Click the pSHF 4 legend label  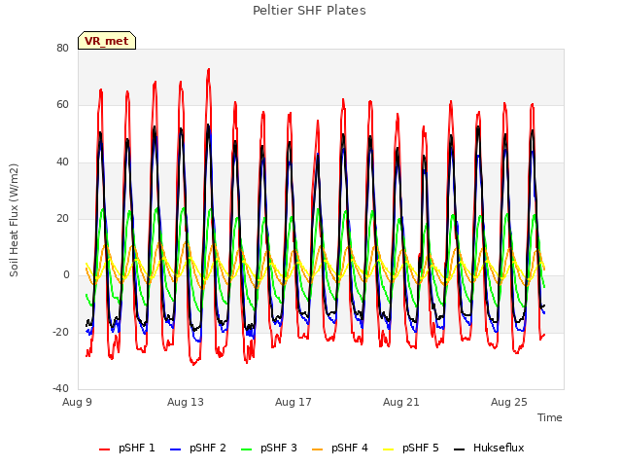350,448
